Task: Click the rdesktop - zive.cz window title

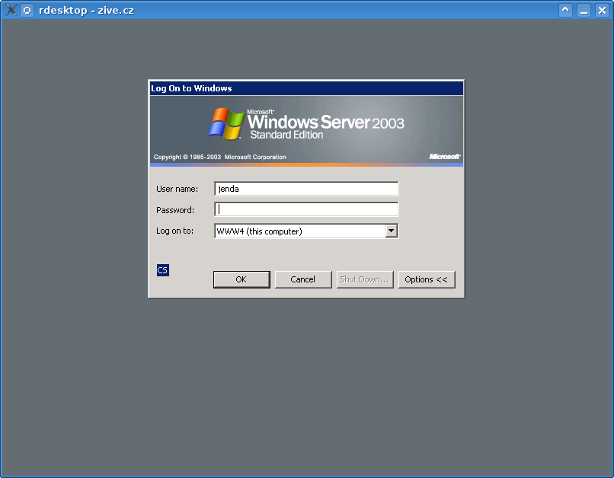Action: [86, 10]
